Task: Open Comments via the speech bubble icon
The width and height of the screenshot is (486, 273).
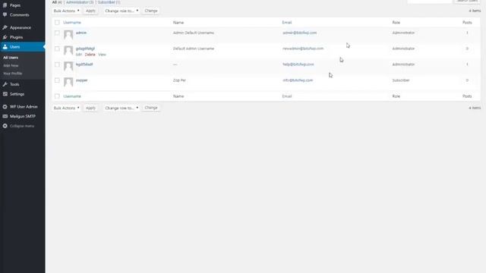Action: coord(5,15)
